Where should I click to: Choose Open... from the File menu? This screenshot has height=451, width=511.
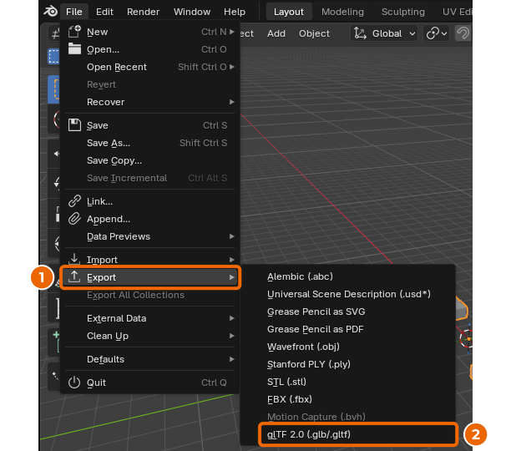[x=150, y=49]
